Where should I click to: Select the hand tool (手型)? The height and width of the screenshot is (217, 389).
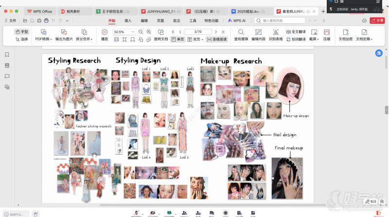click(x=21, y=31)
